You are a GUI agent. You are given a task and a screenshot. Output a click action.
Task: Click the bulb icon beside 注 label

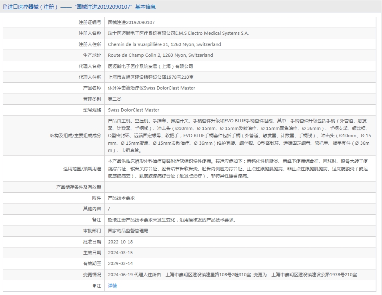(x=94, y=286)
